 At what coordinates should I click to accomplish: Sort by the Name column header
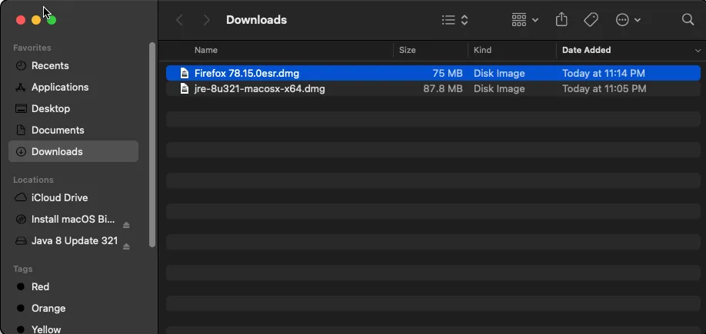206,50
